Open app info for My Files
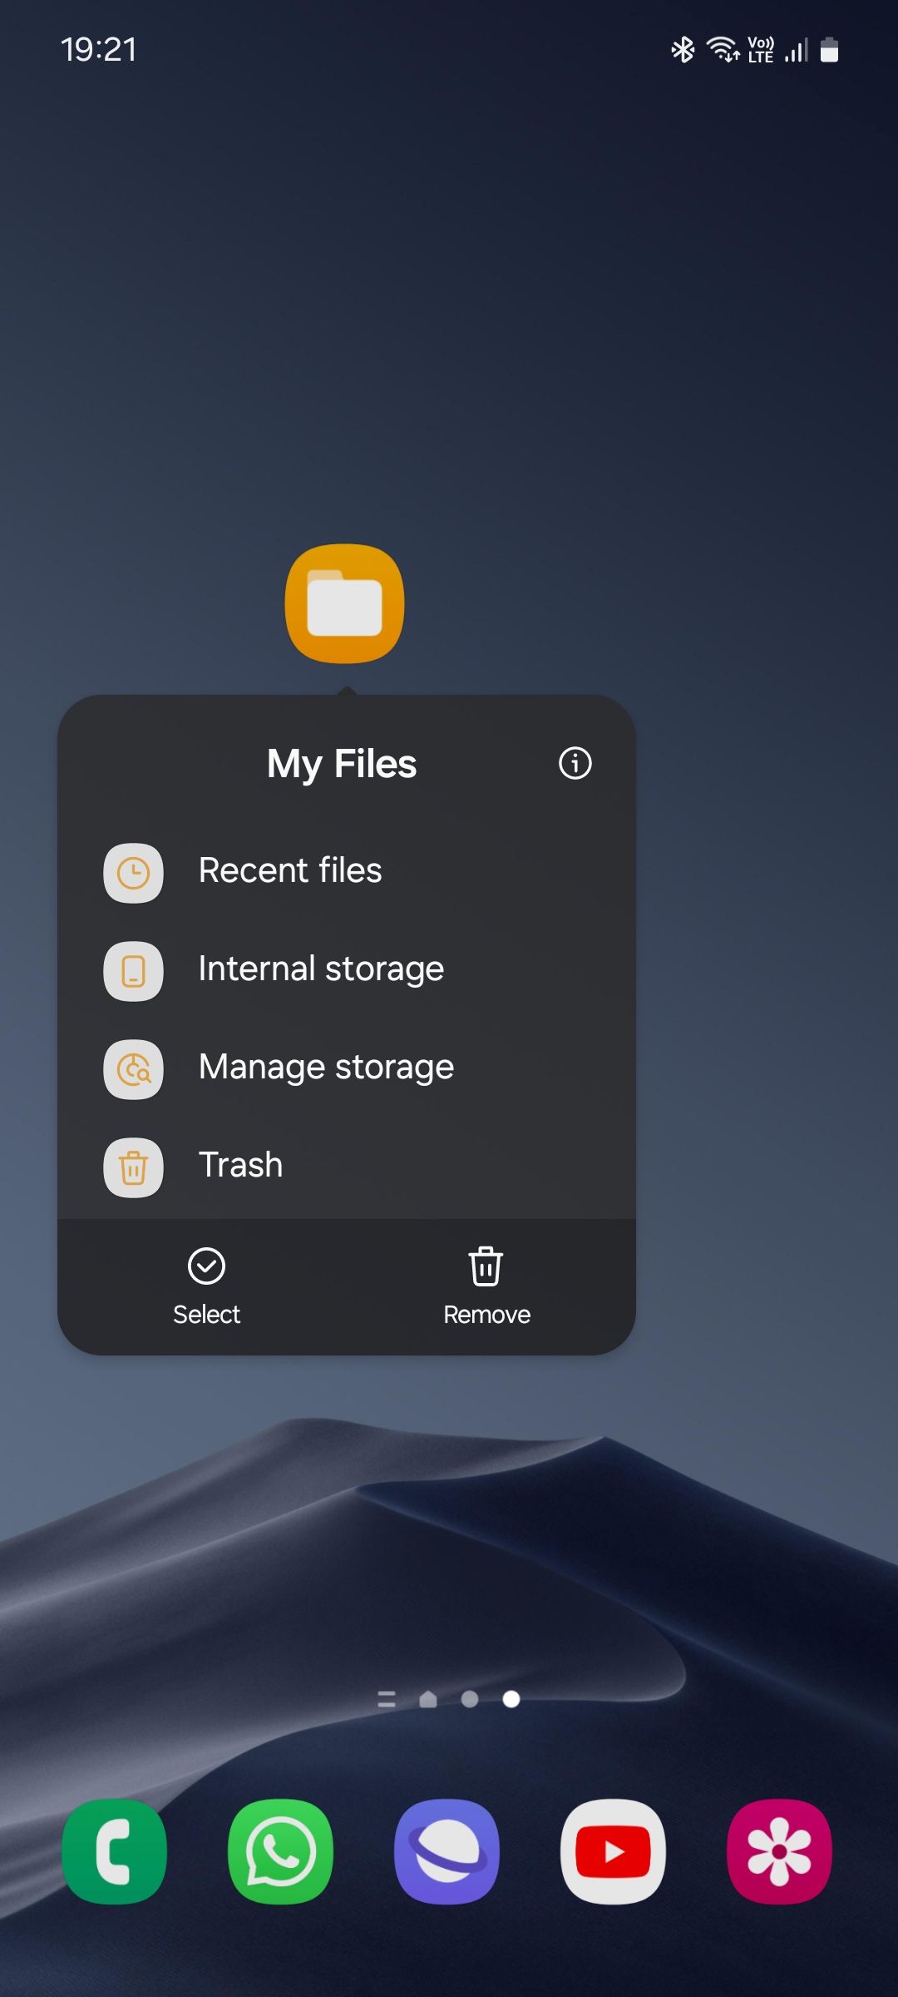The image size is (898, 1997). click(575, 763)
